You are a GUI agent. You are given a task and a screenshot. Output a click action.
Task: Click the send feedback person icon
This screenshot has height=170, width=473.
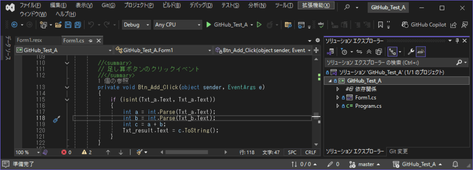[465, 25]
